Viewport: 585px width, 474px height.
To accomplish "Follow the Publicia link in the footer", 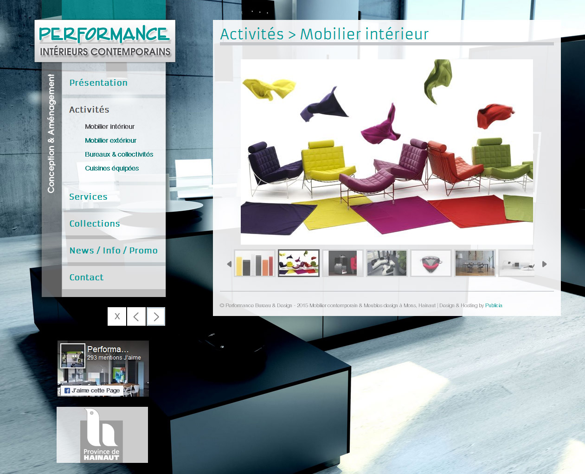I will pos(494,305).
